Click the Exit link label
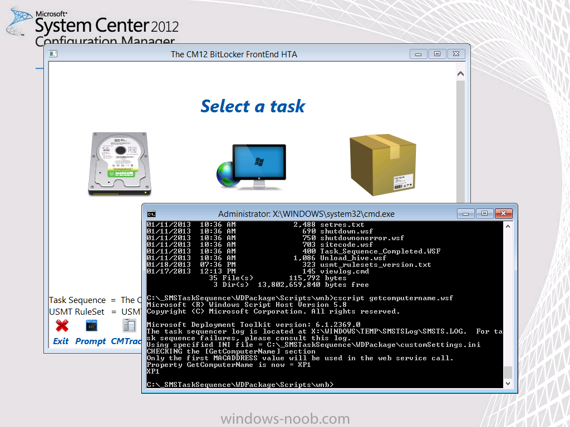 pos(61,341)
